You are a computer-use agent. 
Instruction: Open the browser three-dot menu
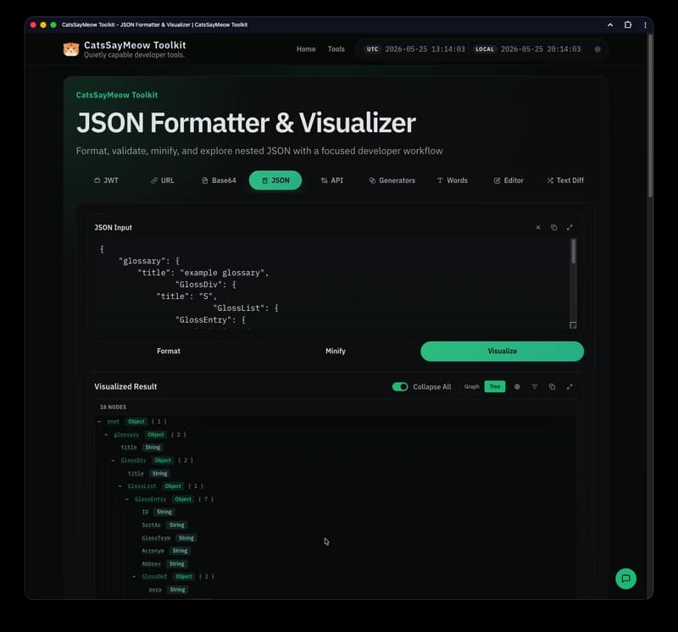645,25
